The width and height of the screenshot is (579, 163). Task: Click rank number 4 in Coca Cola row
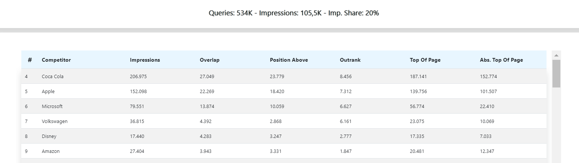tap(27, 76)
